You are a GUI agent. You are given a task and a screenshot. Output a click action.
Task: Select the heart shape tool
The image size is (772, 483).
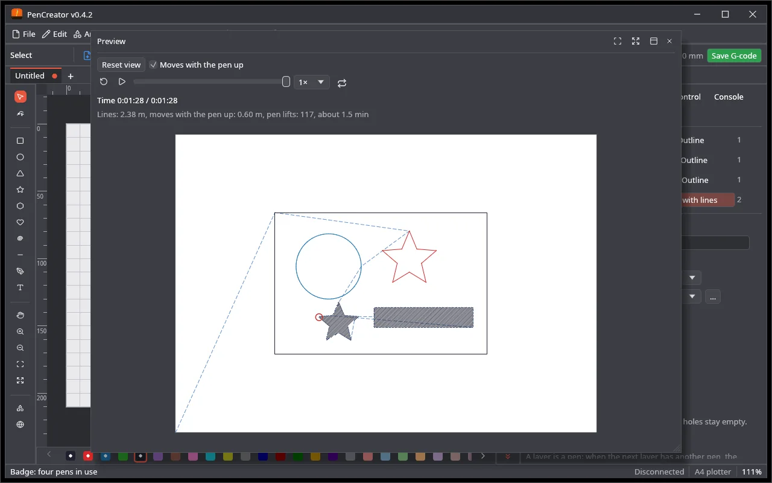20,222
